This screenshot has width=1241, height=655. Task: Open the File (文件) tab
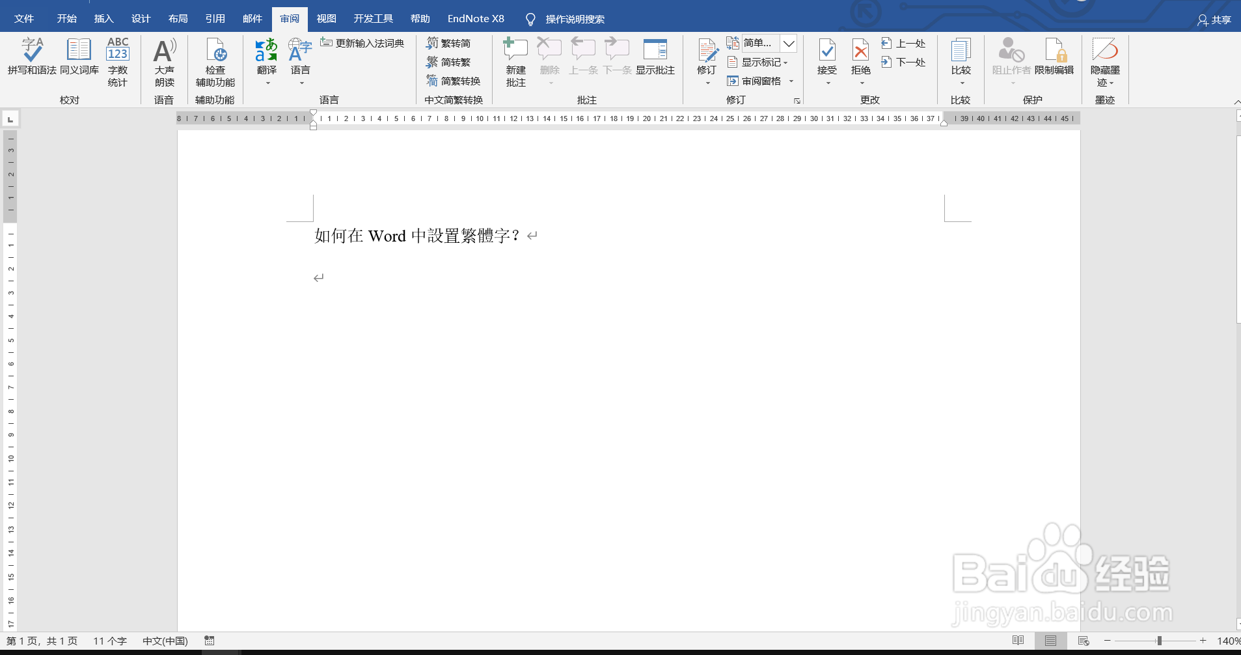[x=24, y=19]
